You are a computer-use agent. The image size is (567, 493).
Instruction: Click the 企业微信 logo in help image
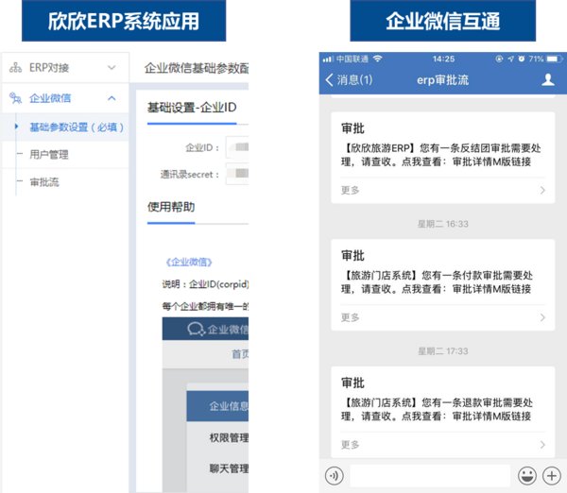click(x=197, y=329)
